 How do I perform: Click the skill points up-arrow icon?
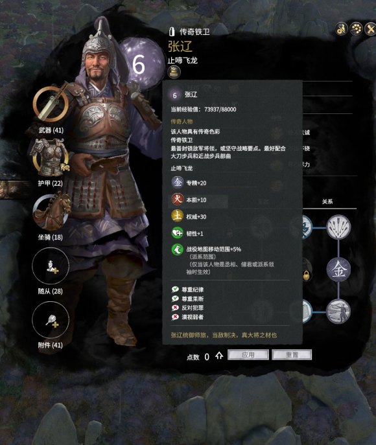click(x=219, y=356)
